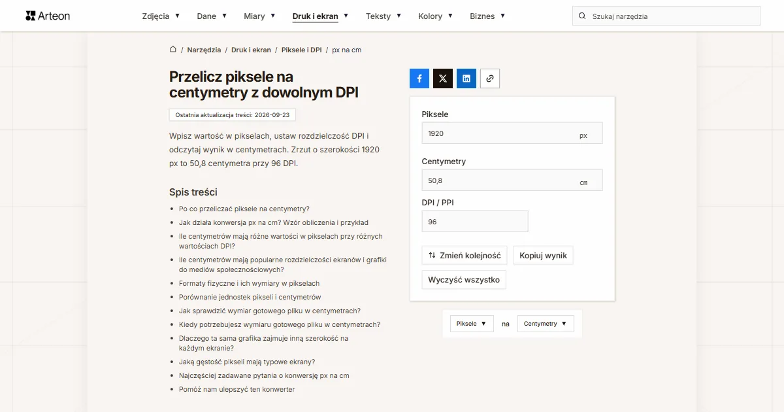784x412 pixels.
Task: Expand the Teksty menu
Action: click(384, 16)
